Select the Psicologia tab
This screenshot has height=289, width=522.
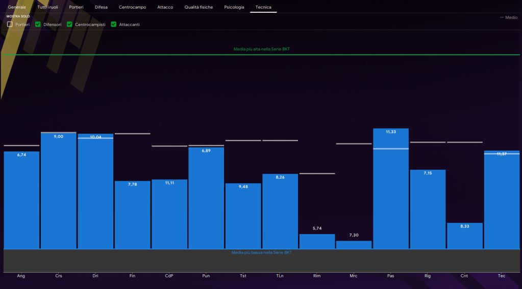(234, 7)
